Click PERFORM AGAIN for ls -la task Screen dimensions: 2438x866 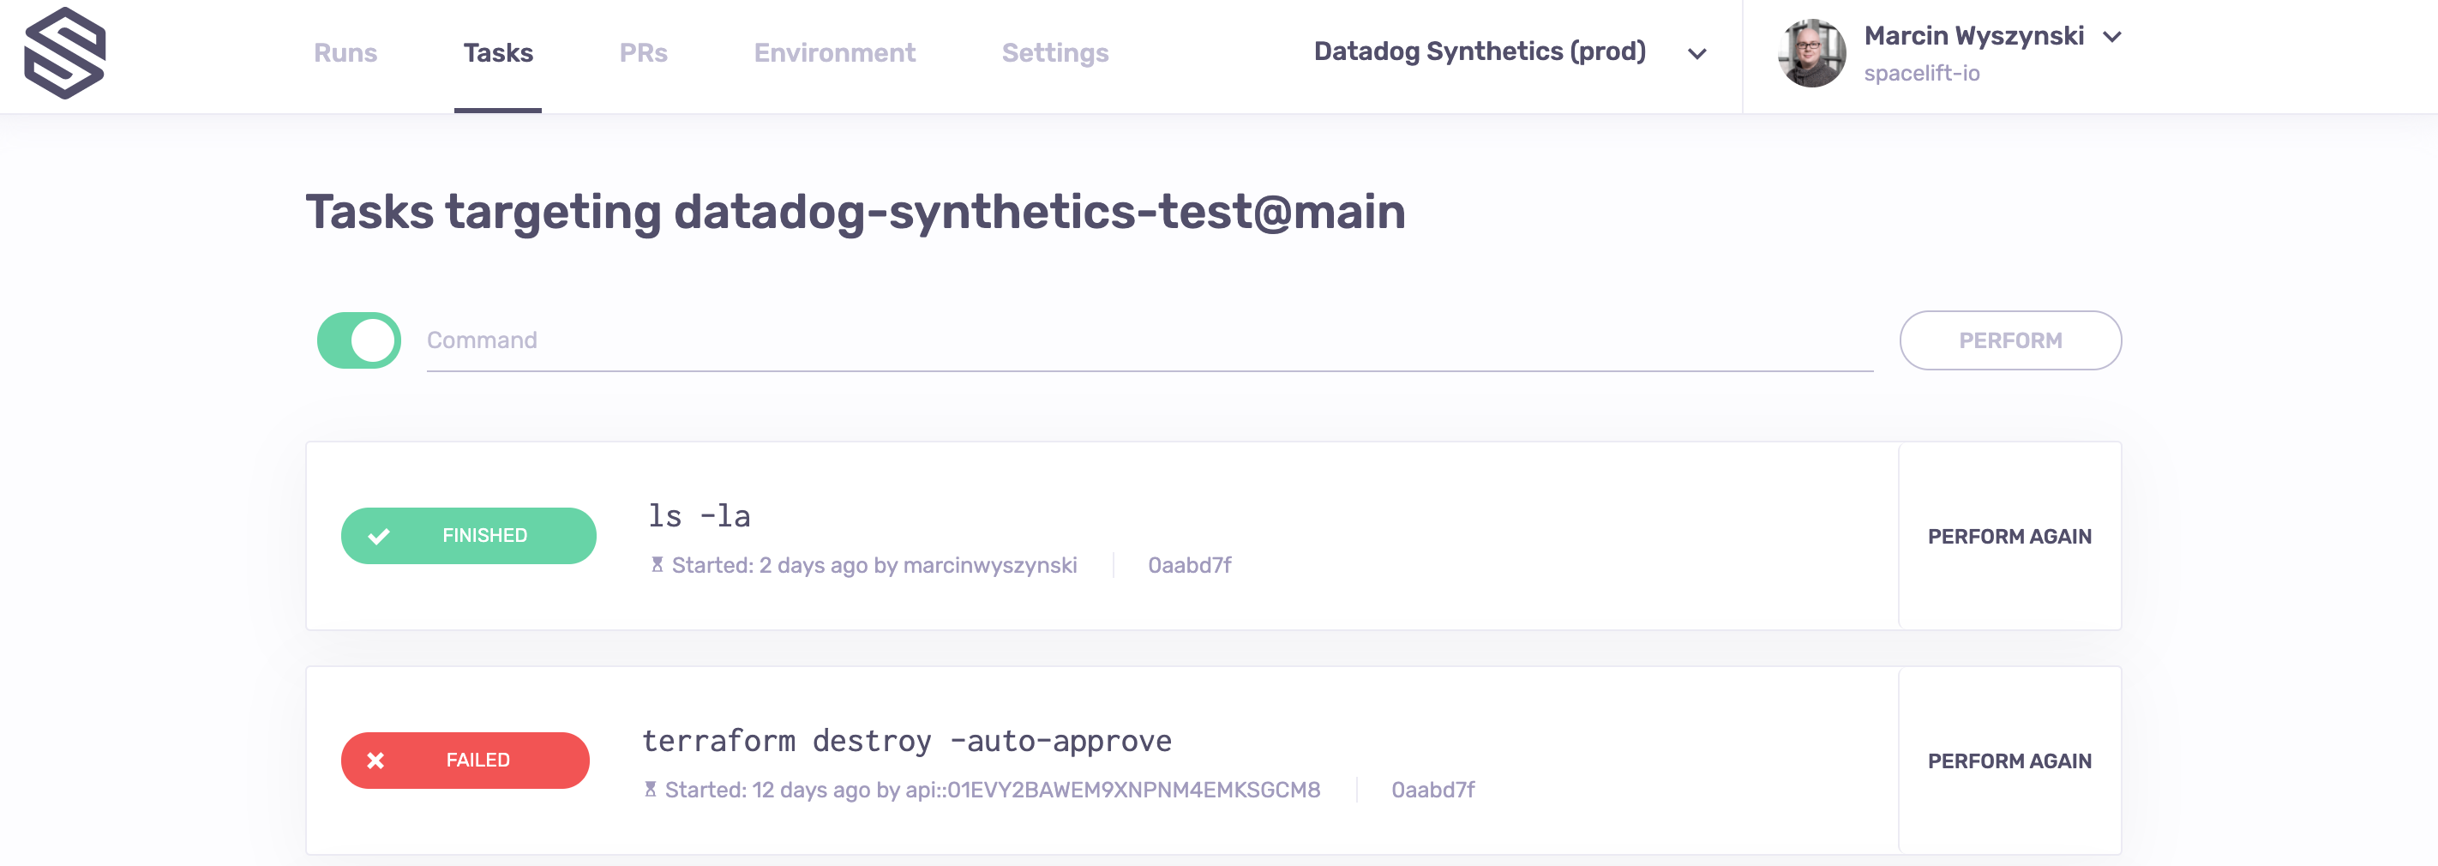[x=2009, y=537]
